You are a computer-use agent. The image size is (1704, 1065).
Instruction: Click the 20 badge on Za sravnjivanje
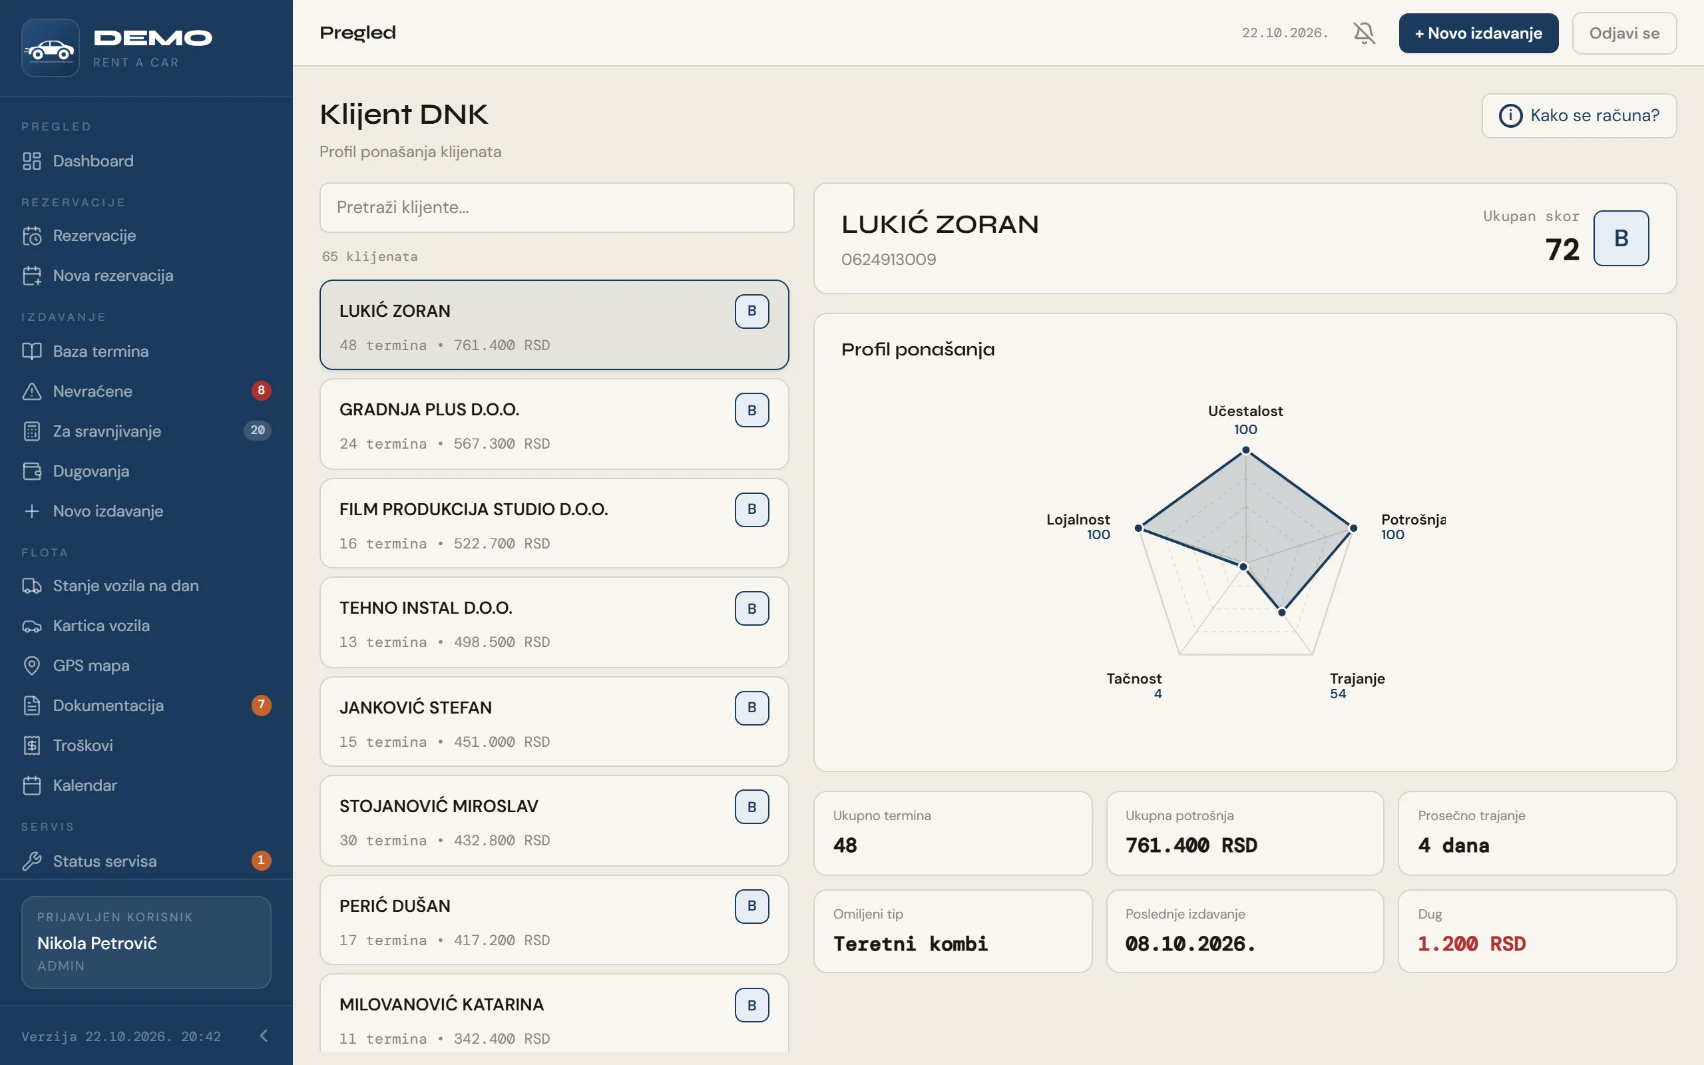tap(258, 431)
